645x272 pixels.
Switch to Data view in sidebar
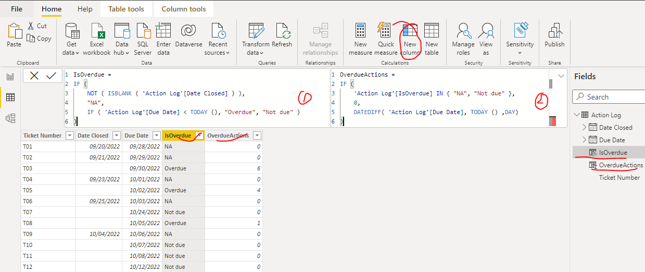[10, 97]
